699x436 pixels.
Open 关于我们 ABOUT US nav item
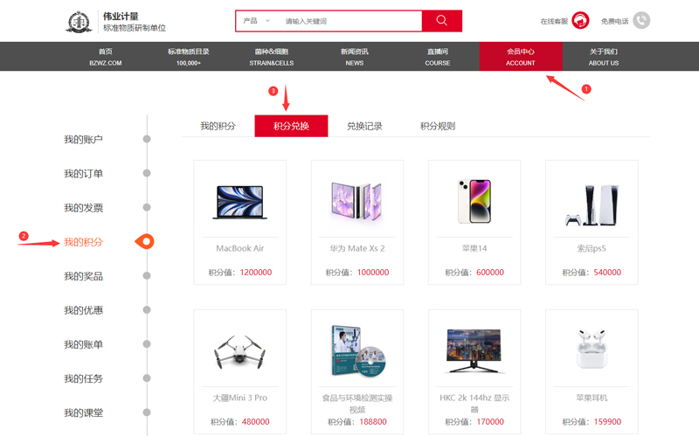(x=604, y=57)
